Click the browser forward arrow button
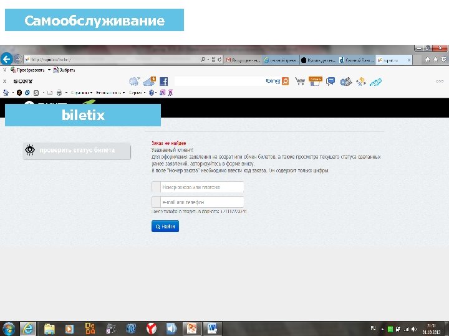The height and width of the screenshot is (336, 449). (x=17, y=59)
